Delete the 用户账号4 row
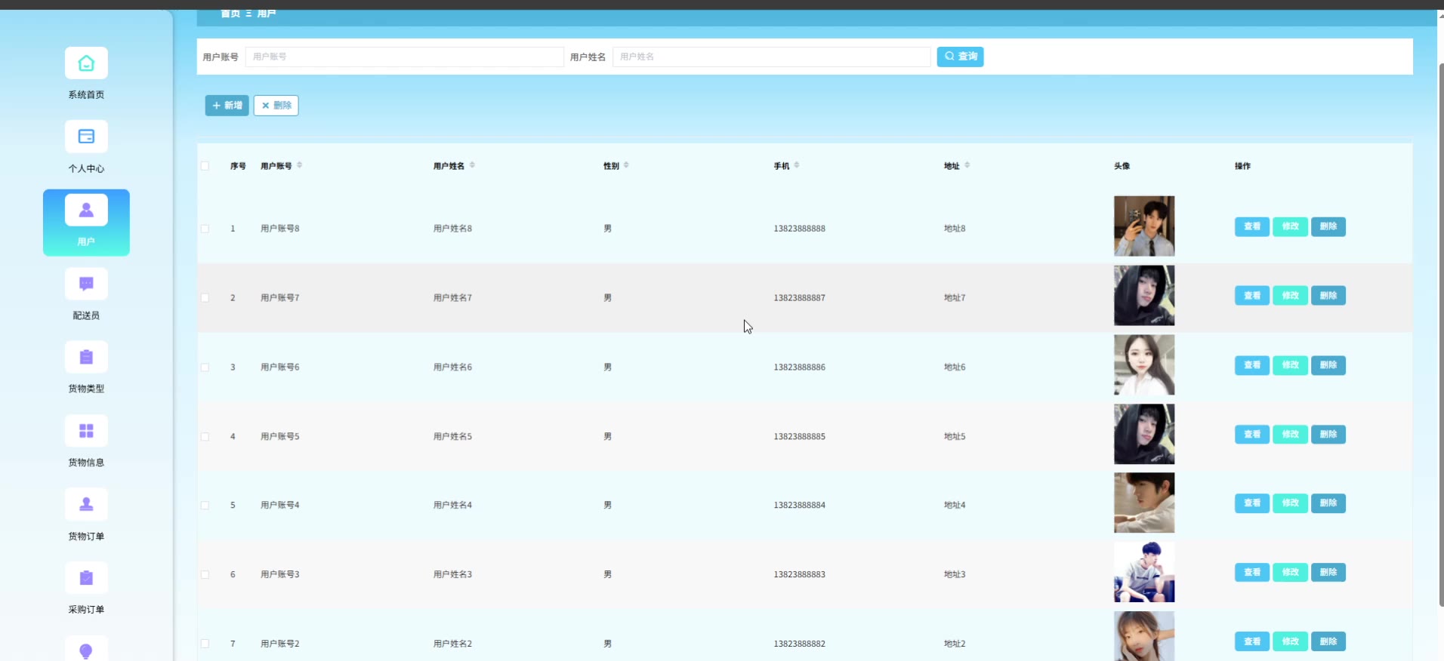1444x661 pixels. click(x=1328, y=503)
